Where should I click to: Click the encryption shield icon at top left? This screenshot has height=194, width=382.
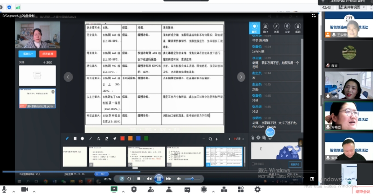coord(9,7)
